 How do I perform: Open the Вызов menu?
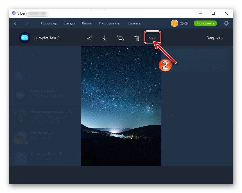click(x=87, y=23)
